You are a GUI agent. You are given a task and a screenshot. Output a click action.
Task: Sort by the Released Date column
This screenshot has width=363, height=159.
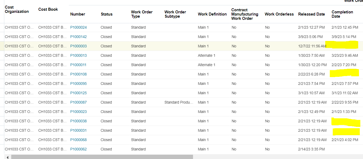(x=311, y=14)
